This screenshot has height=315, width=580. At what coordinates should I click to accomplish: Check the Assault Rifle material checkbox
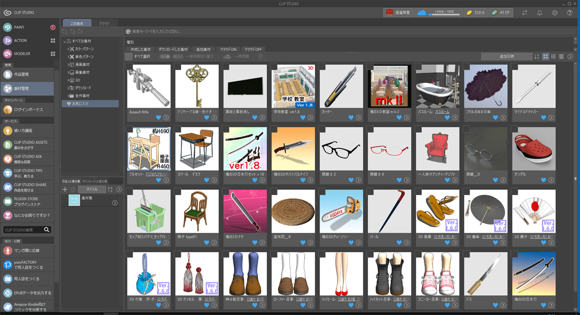(x=130, y=67)
